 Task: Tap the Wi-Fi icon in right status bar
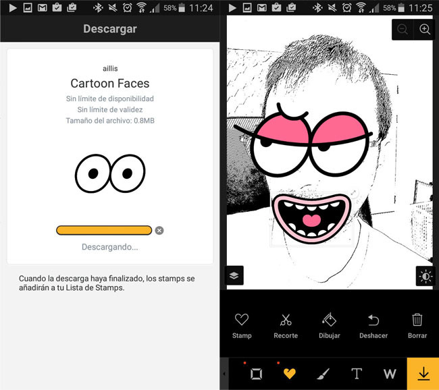pos(361,8)
